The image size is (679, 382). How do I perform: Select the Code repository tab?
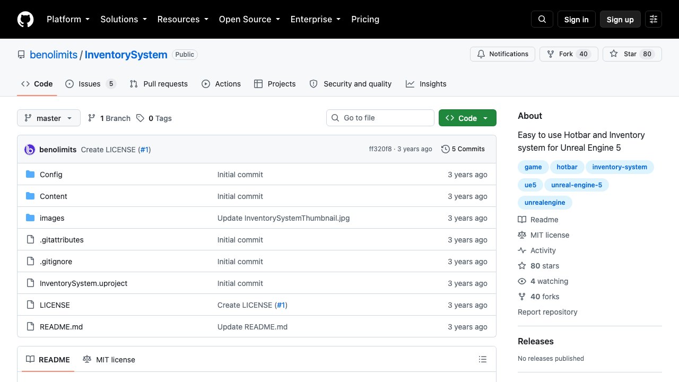37,84
